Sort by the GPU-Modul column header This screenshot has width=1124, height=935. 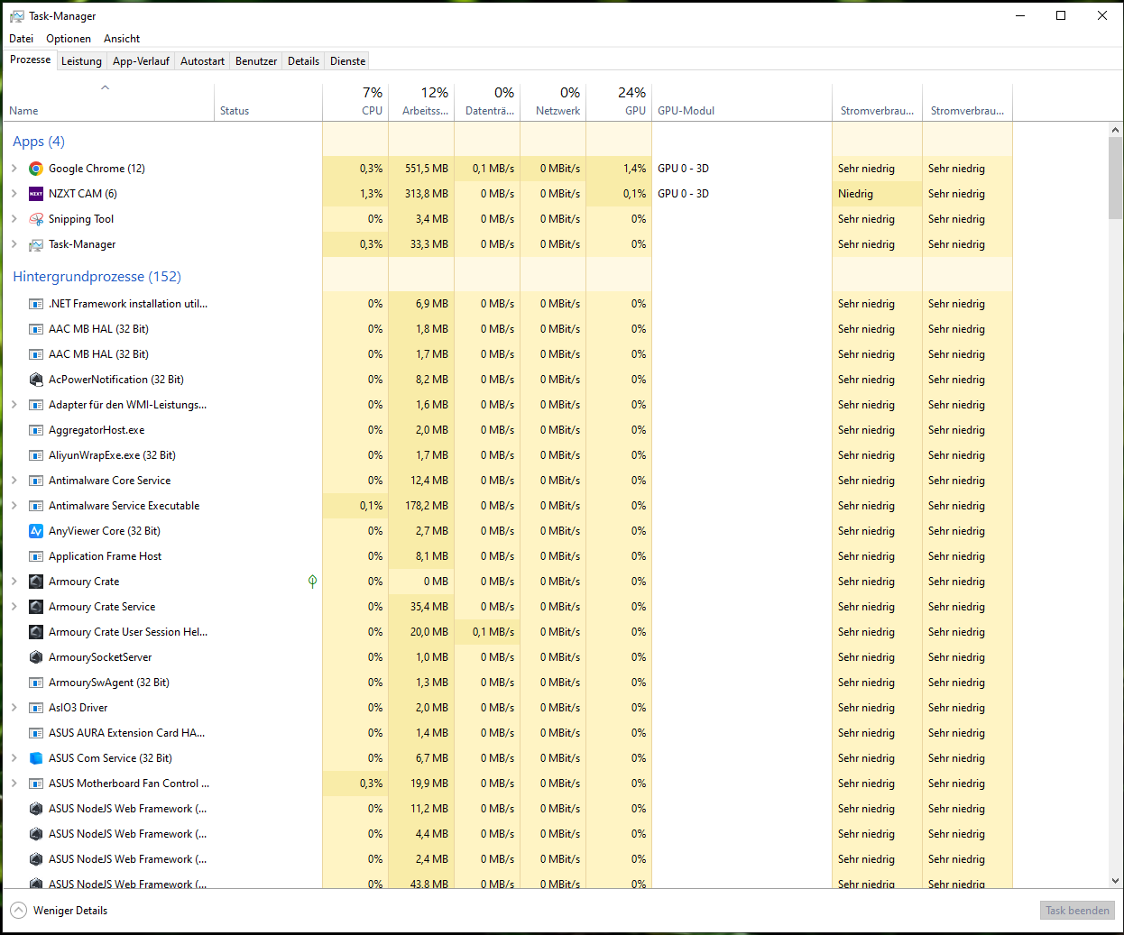[x=742, y=102]
